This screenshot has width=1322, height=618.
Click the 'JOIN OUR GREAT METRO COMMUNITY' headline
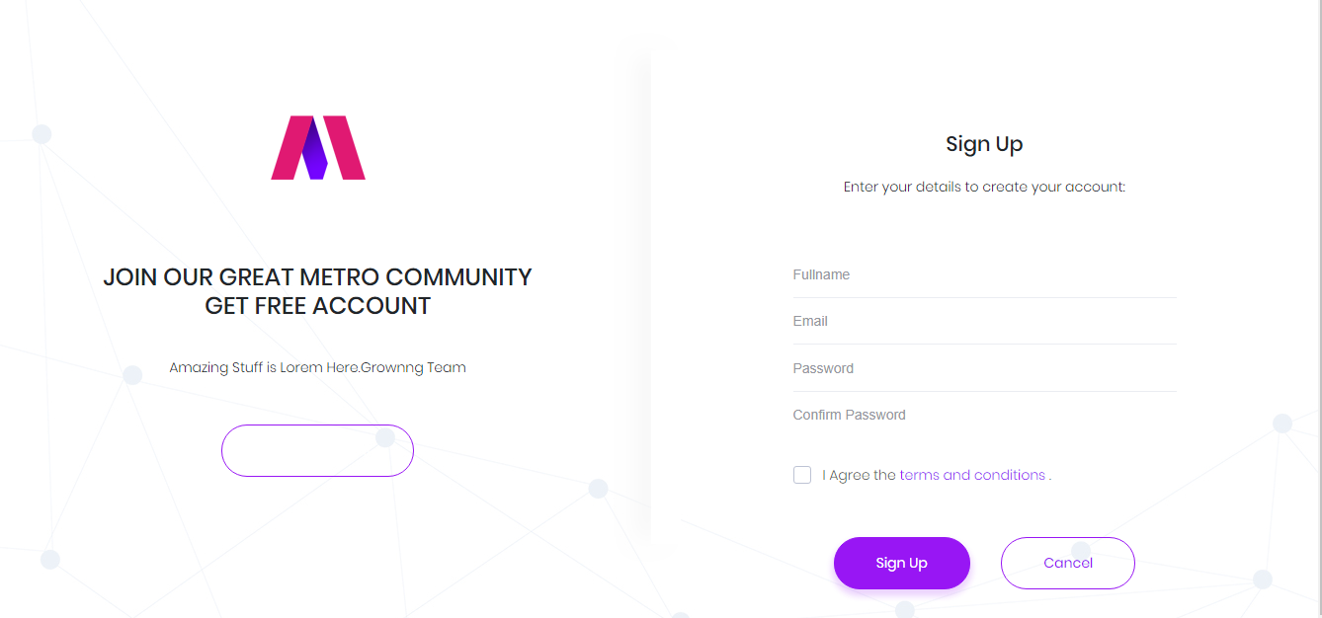coord(317,276)
